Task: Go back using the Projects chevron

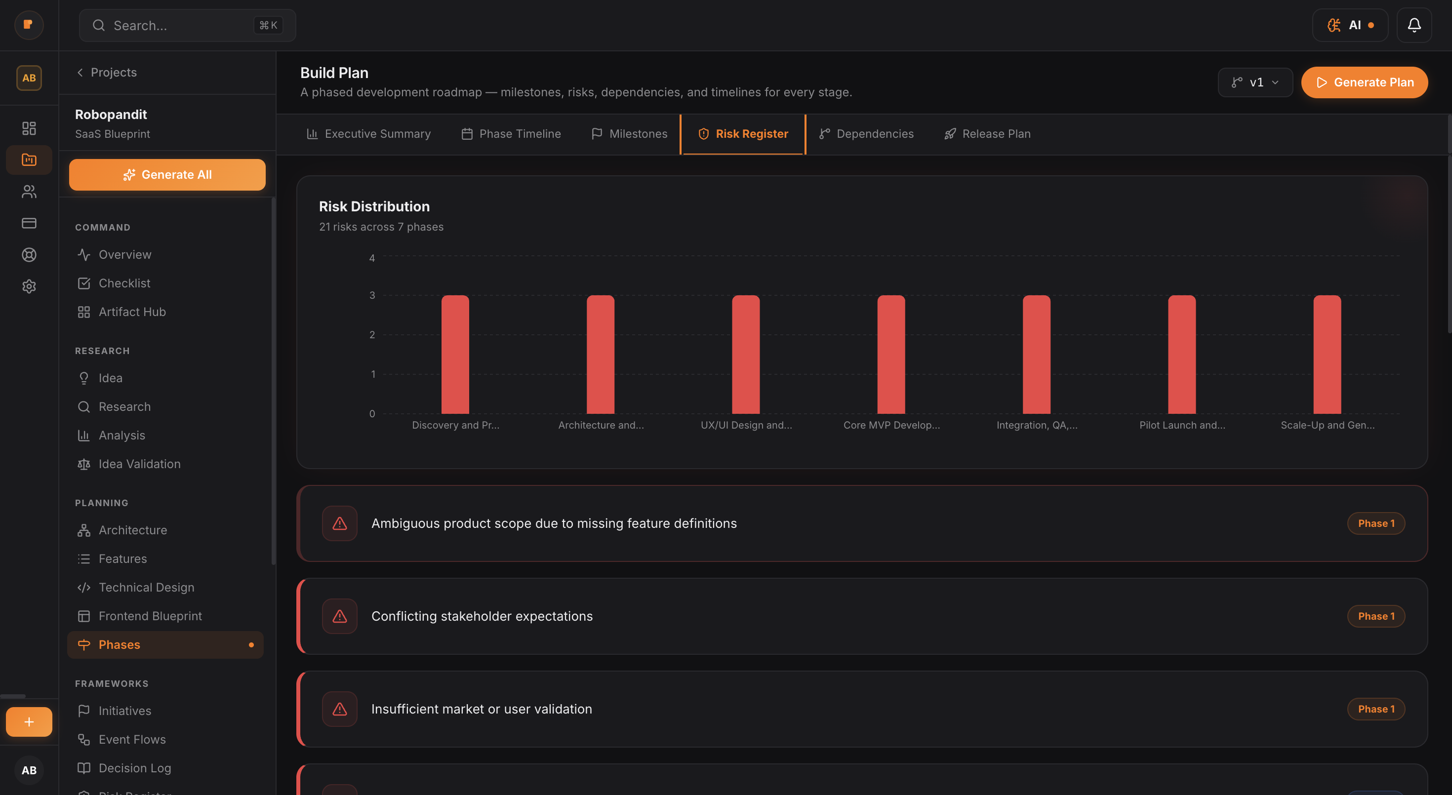Action: tap(80, 72)
